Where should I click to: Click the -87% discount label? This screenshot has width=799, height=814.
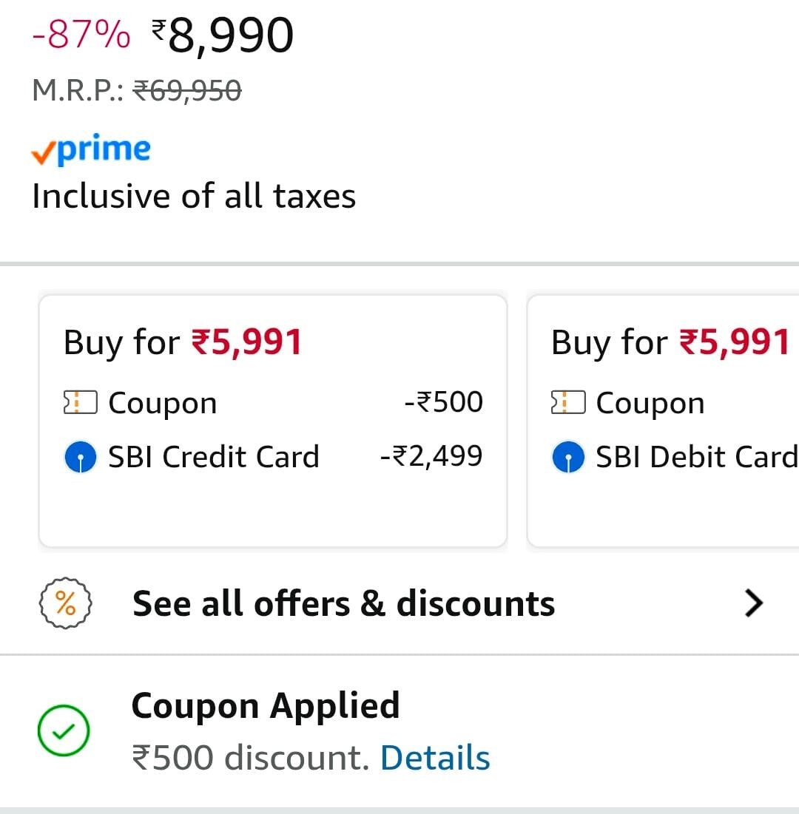[x=81, y=35]
